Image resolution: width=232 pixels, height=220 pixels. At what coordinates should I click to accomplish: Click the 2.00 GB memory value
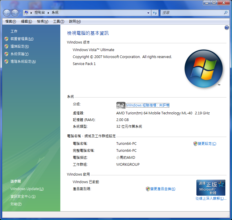(x=122, y=120)
